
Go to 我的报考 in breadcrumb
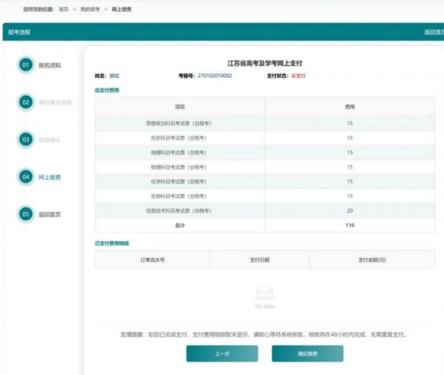pyautogui.click(x=90, y=9)
